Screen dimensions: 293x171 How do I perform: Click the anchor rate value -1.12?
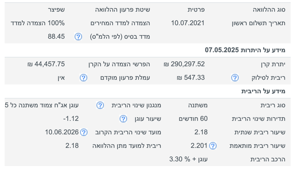(x=71, y=119)
